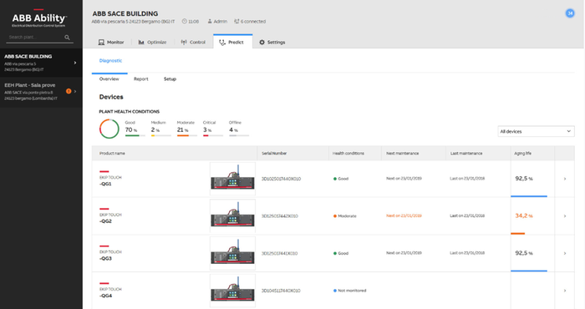Select ABB SACE BUILDING in plant list
The height and width of the screenshot is (309, 585).
coord(41,63)
